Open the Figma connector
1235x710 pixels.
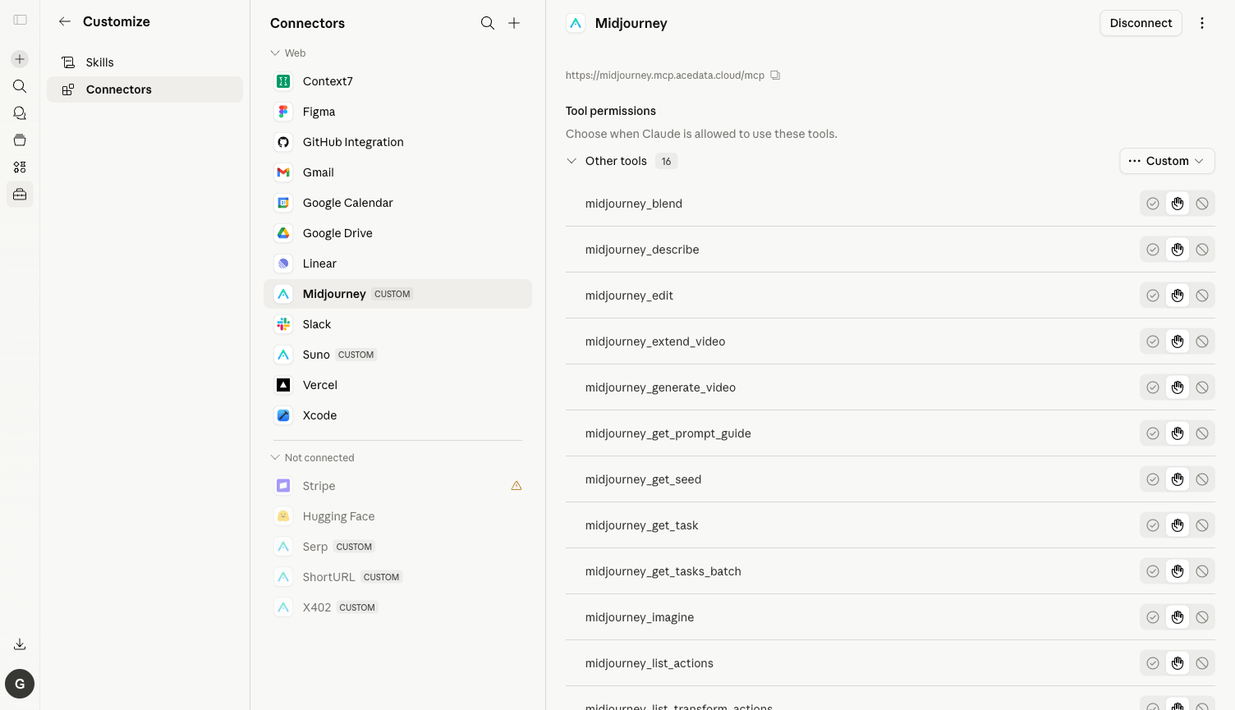[x=397, y=112]
